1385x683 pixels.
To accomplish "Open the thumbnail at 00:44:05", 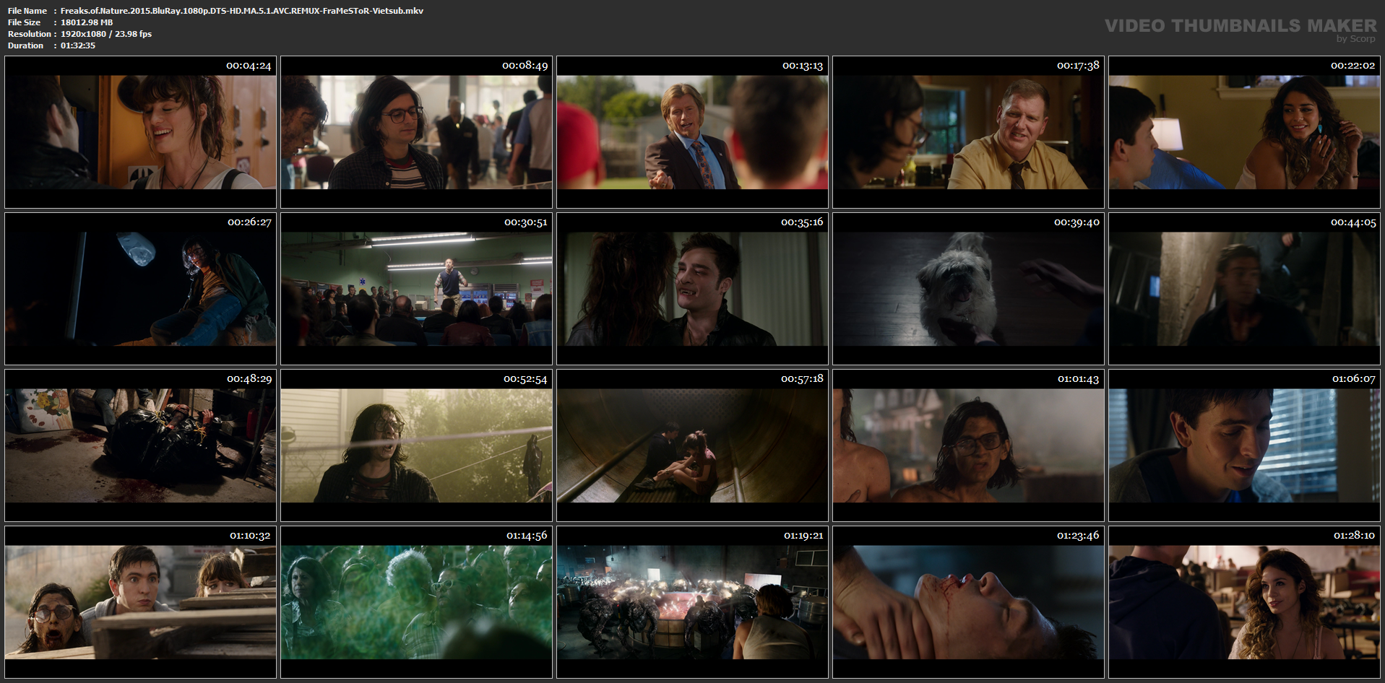I will pyautogui.click(x=1244, y=289).
